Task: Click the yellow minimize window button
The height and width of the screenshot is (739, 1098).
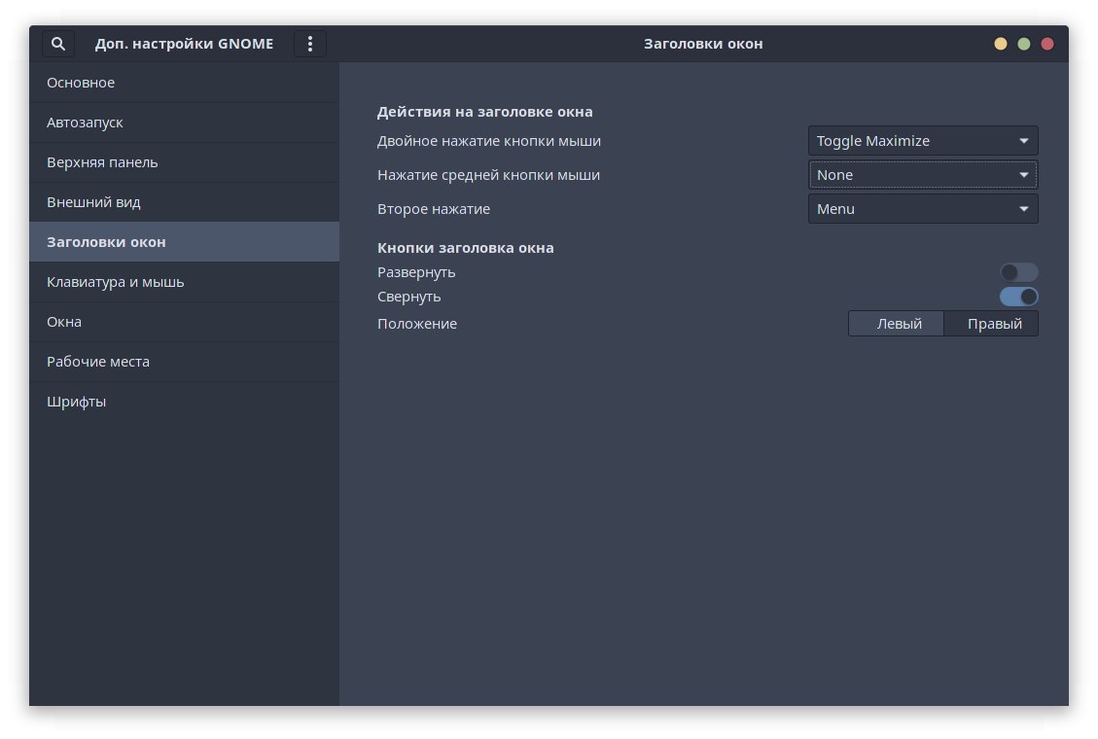Action: [x=1000, y=44]
